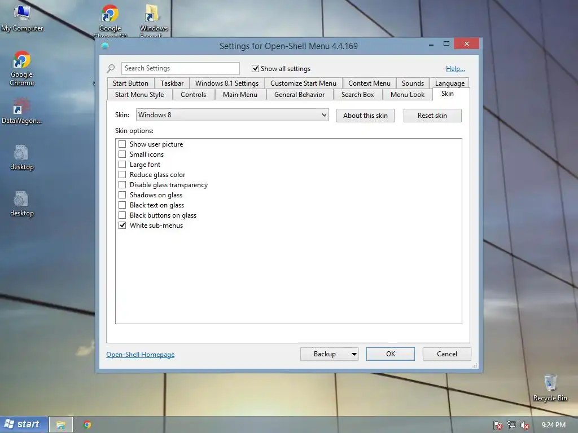Open the Search Box tab
The height and width of the screenshot is (433, 578).
pyautogui.click(x=357, y=95)
